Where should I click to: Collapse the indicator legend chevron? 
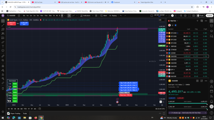tap(9, 27)
